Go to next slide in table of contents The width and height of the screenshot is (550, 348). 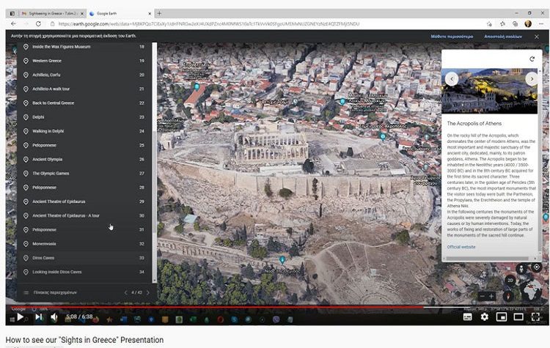(x=148, y=292)
